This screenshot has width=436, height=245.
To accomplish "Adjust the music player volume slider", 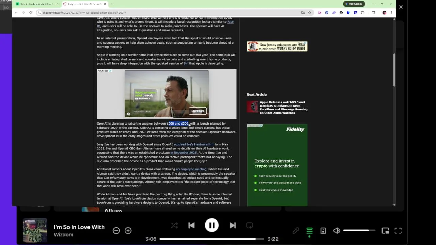I will pos(359,231).
